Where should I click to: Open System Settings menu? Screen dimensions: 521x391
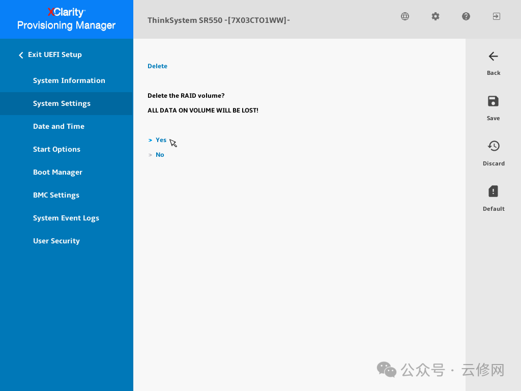coord(67,103)
